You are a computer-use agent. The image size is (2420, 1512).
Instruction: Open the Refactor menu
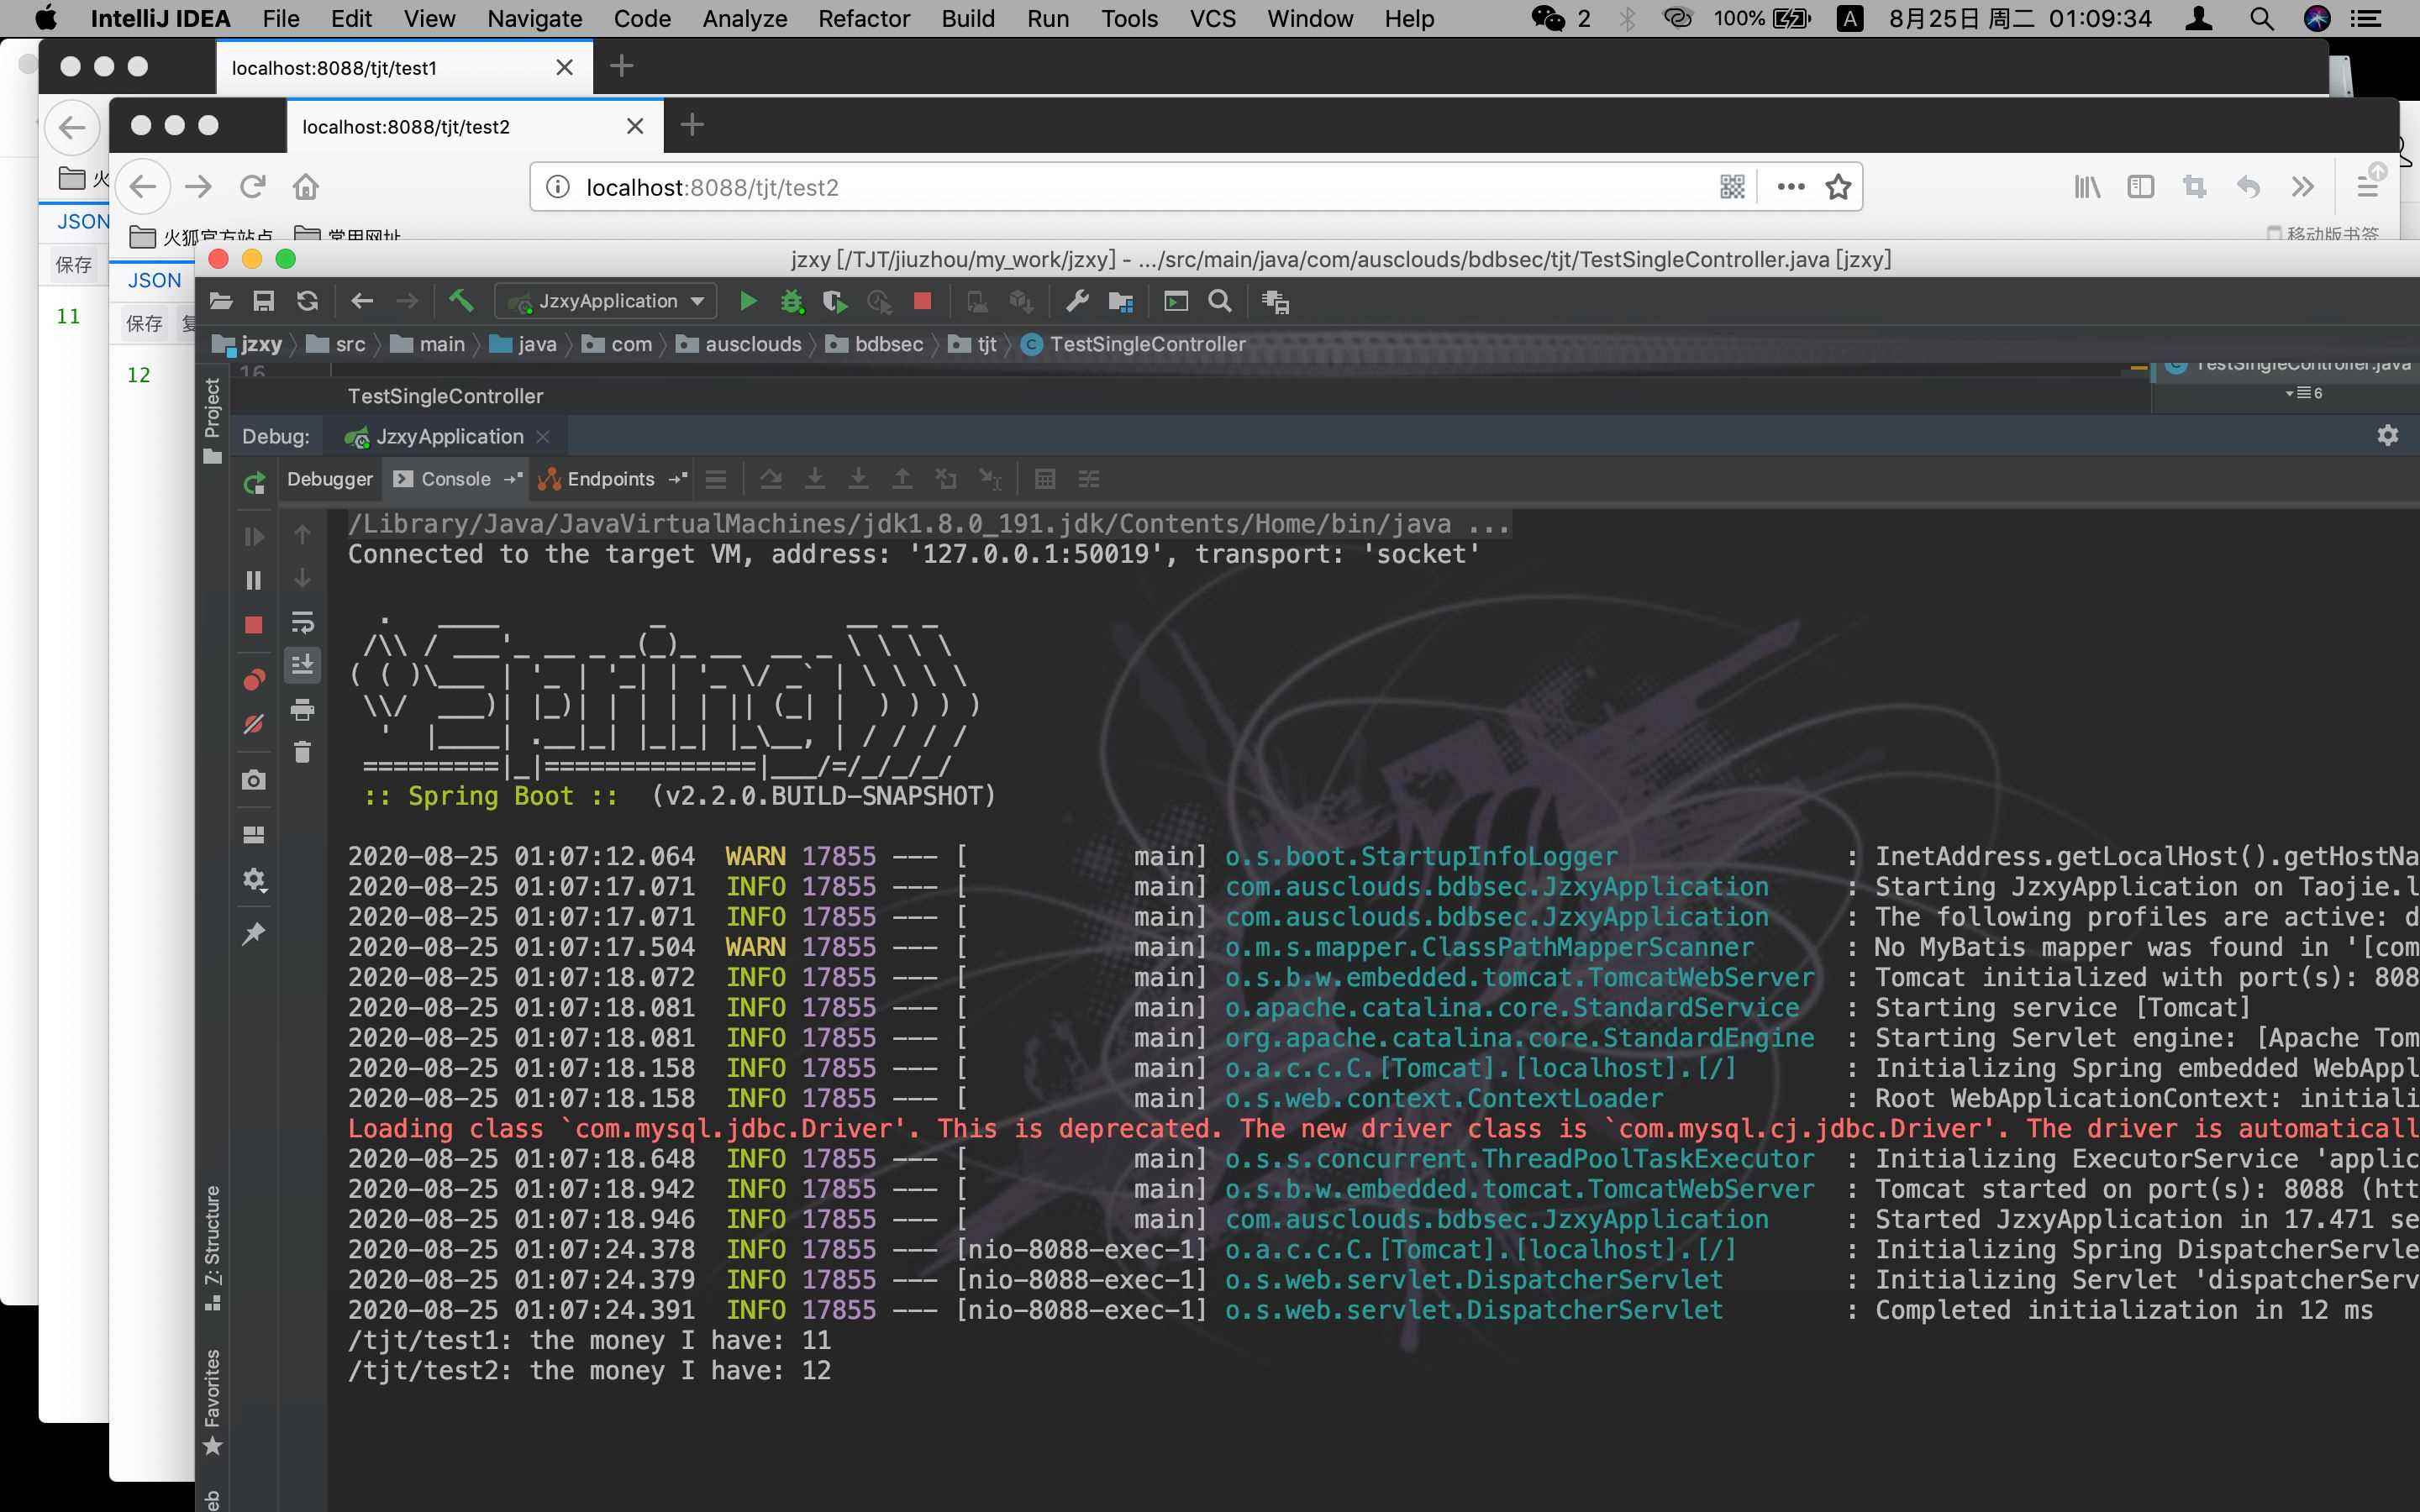[863, 18]
